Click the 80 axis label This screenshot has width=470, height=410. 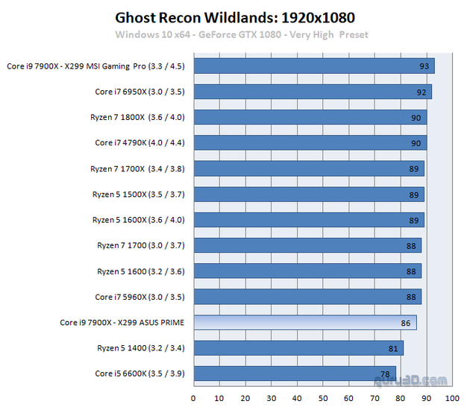pos(400,398)
